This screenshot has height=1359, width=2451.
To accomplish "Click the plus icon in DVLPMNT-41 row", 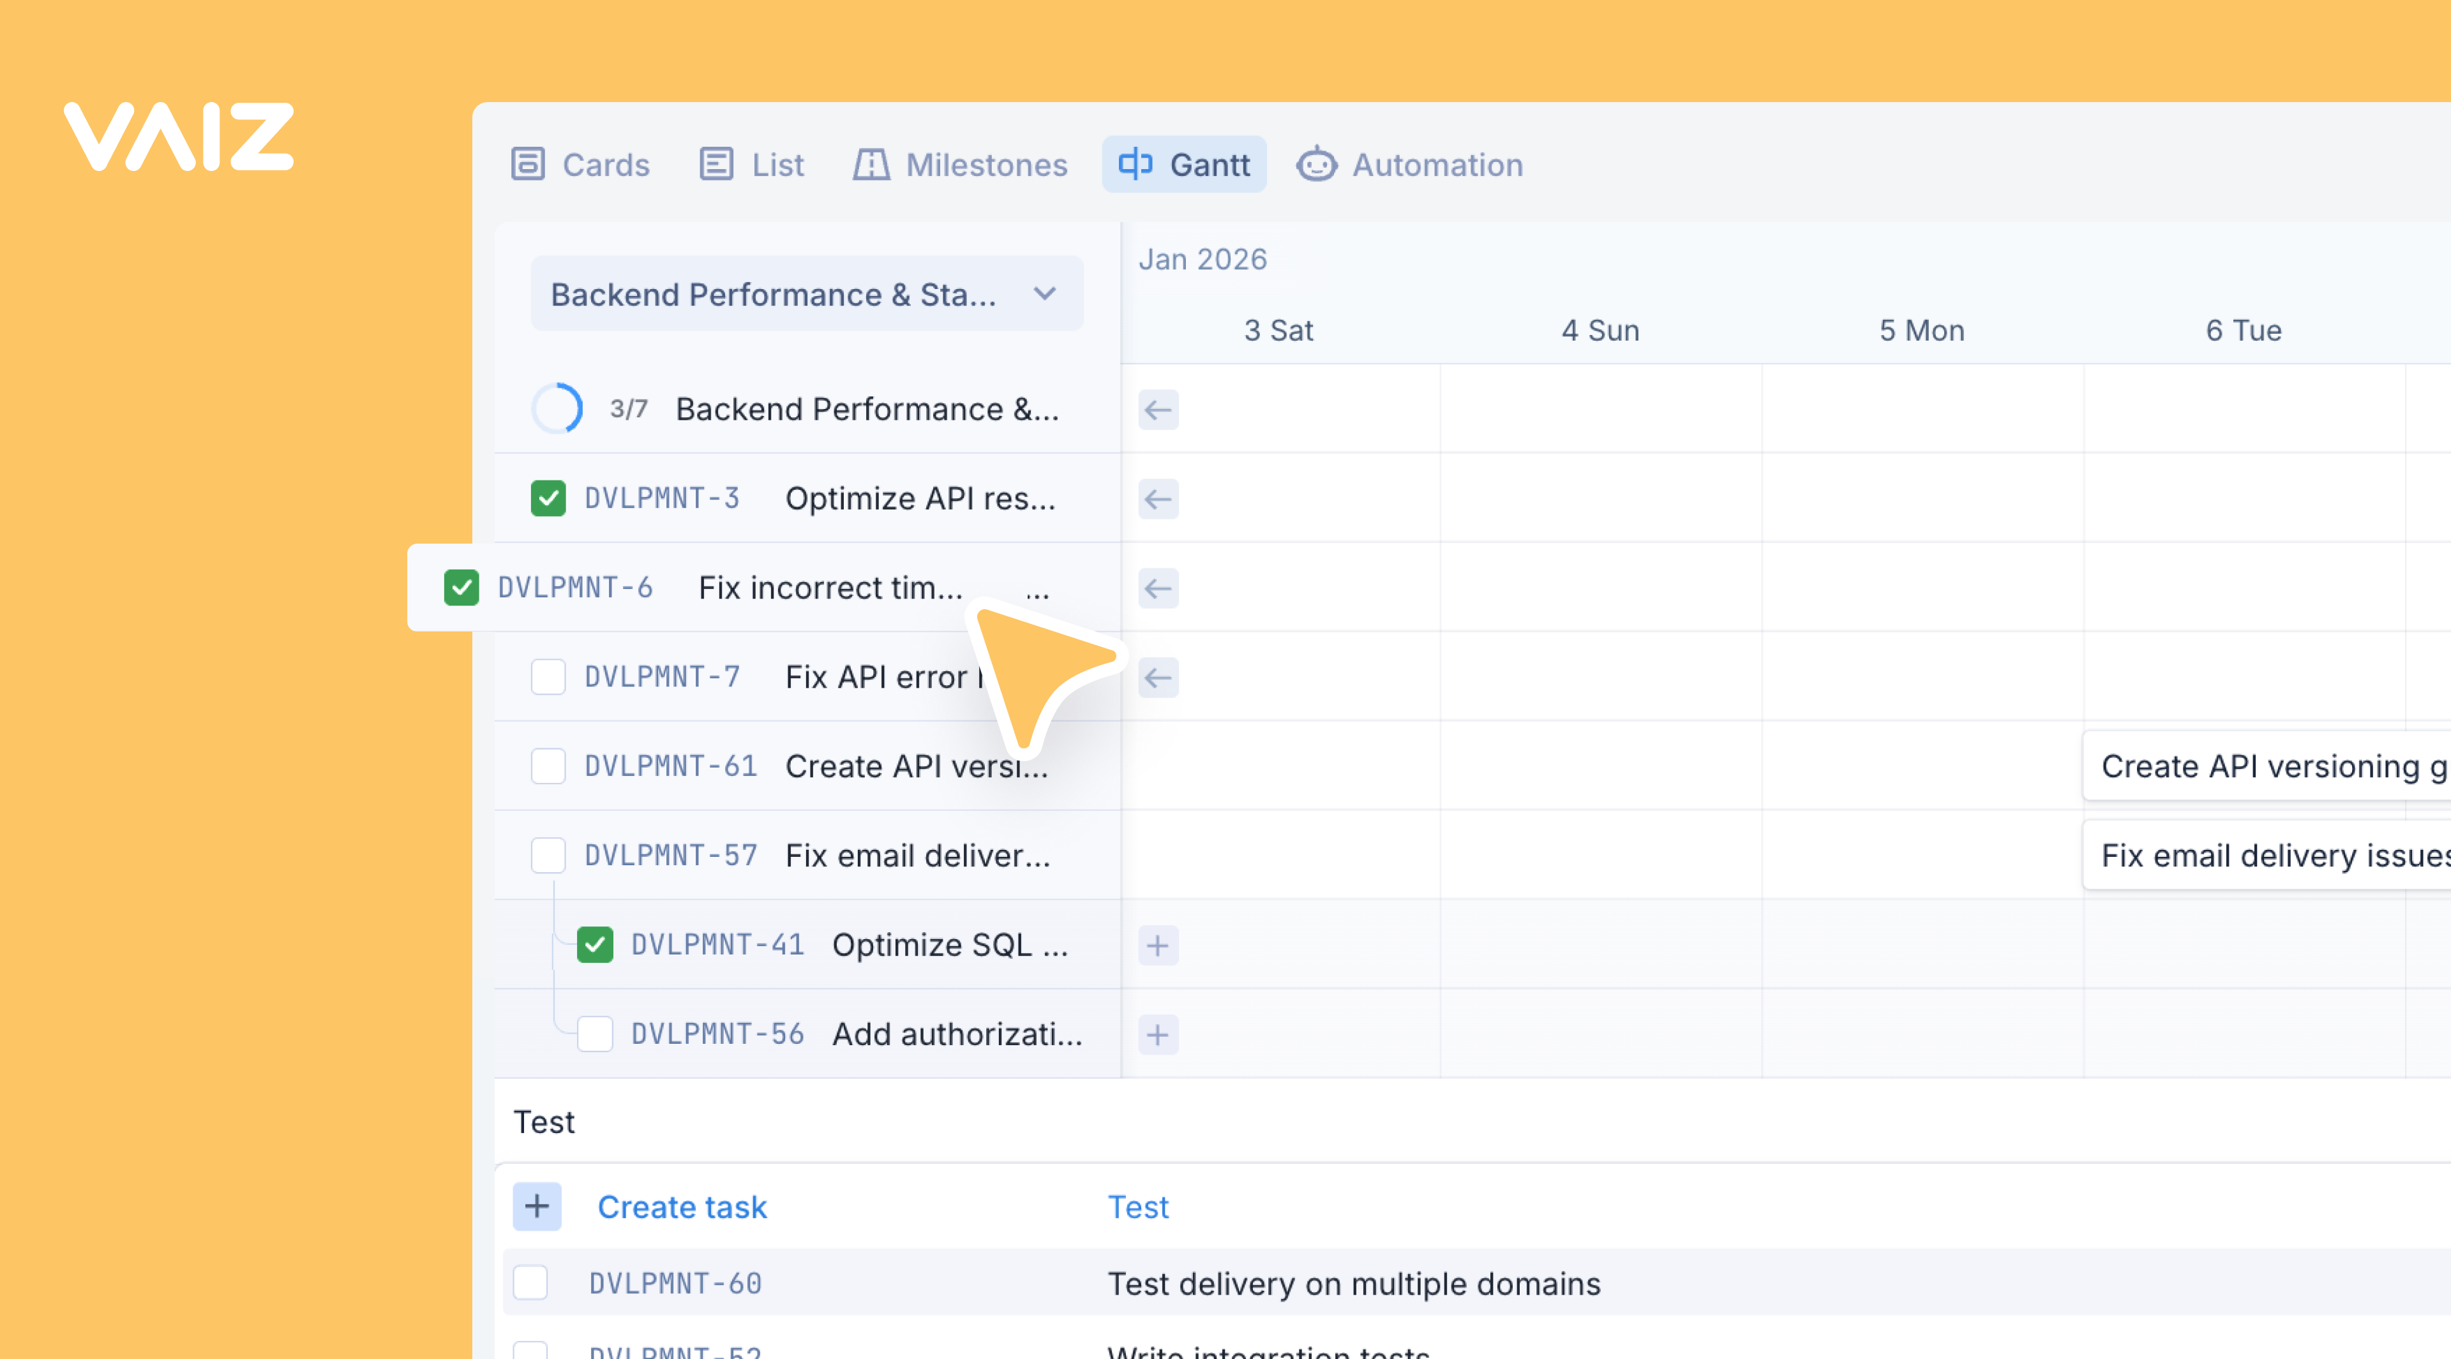I will click(x=1158, y=946).
